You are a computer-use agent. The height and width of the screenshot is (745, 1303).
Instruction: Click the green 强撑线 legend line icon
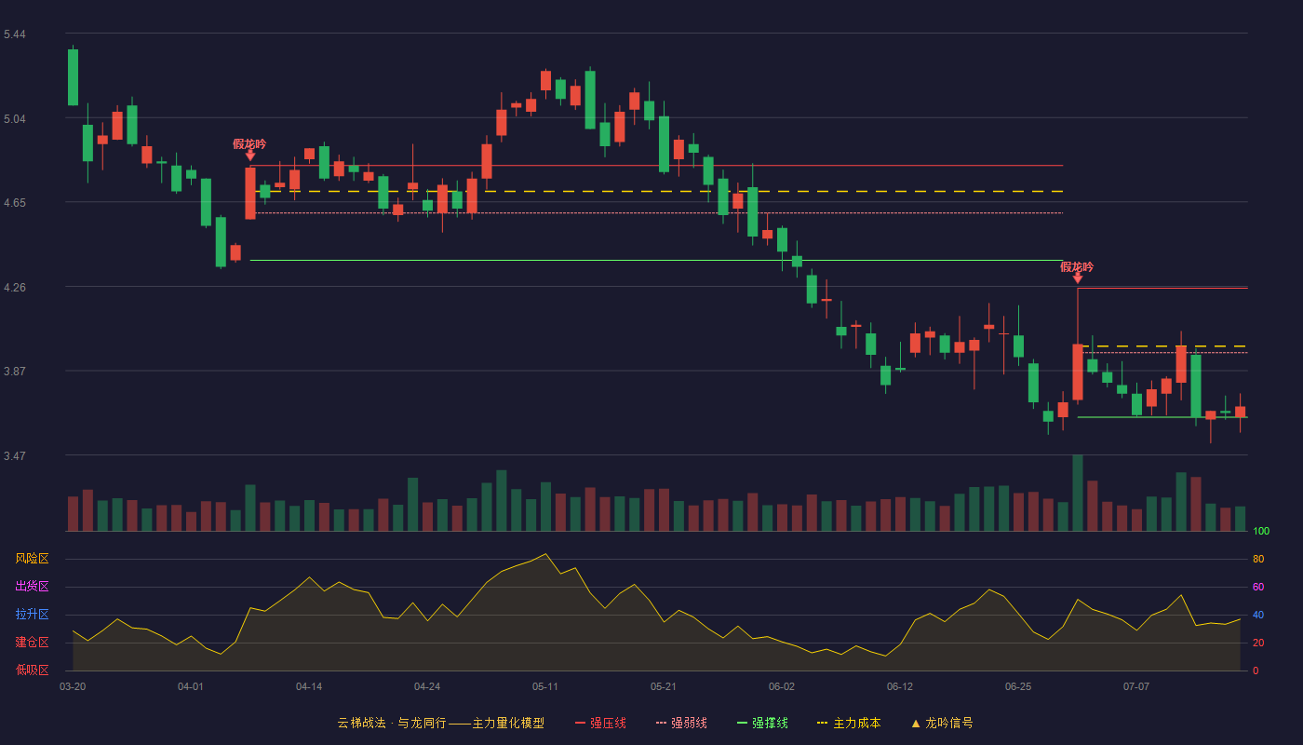pyautogui.click(x=742, y=724)
